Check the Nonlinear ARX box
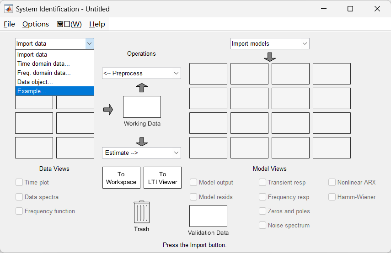391x253 pixels. pos(332,182)
